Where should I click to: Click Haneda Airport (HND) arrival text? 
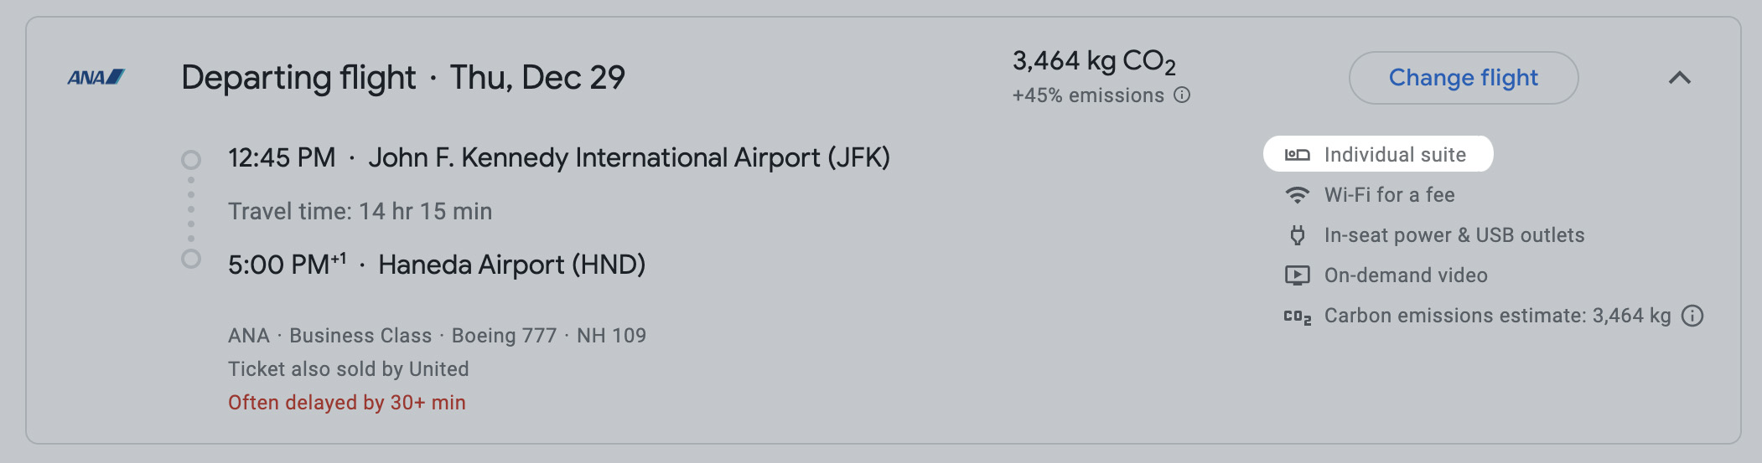512,265
